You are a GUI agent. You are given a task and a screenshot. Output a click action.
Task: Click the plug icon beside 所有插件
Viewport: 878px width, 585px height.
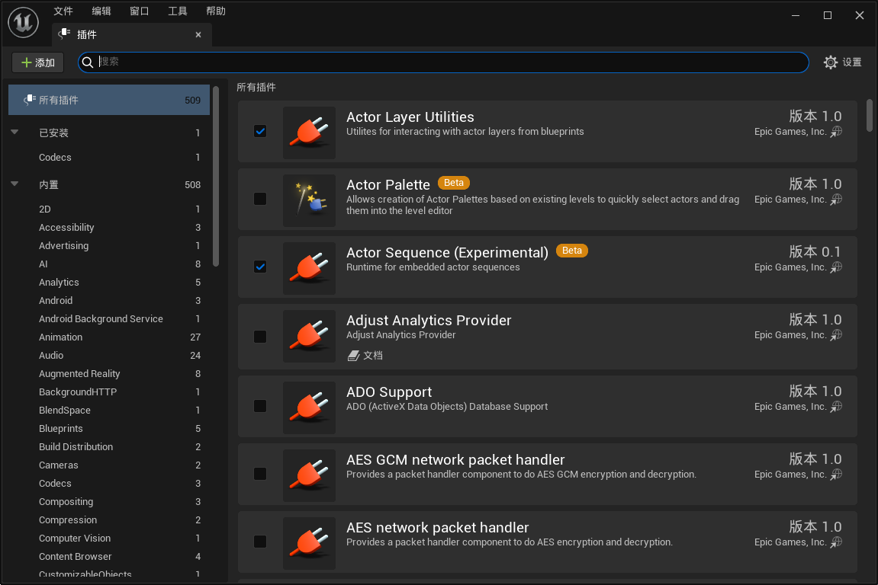tap(30, 100)
